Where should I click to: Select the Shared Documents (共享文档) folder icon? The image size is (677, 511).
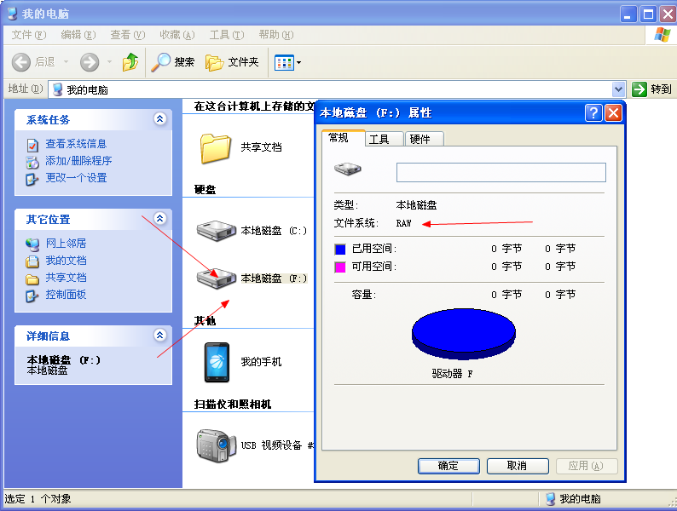coord(216,148)
